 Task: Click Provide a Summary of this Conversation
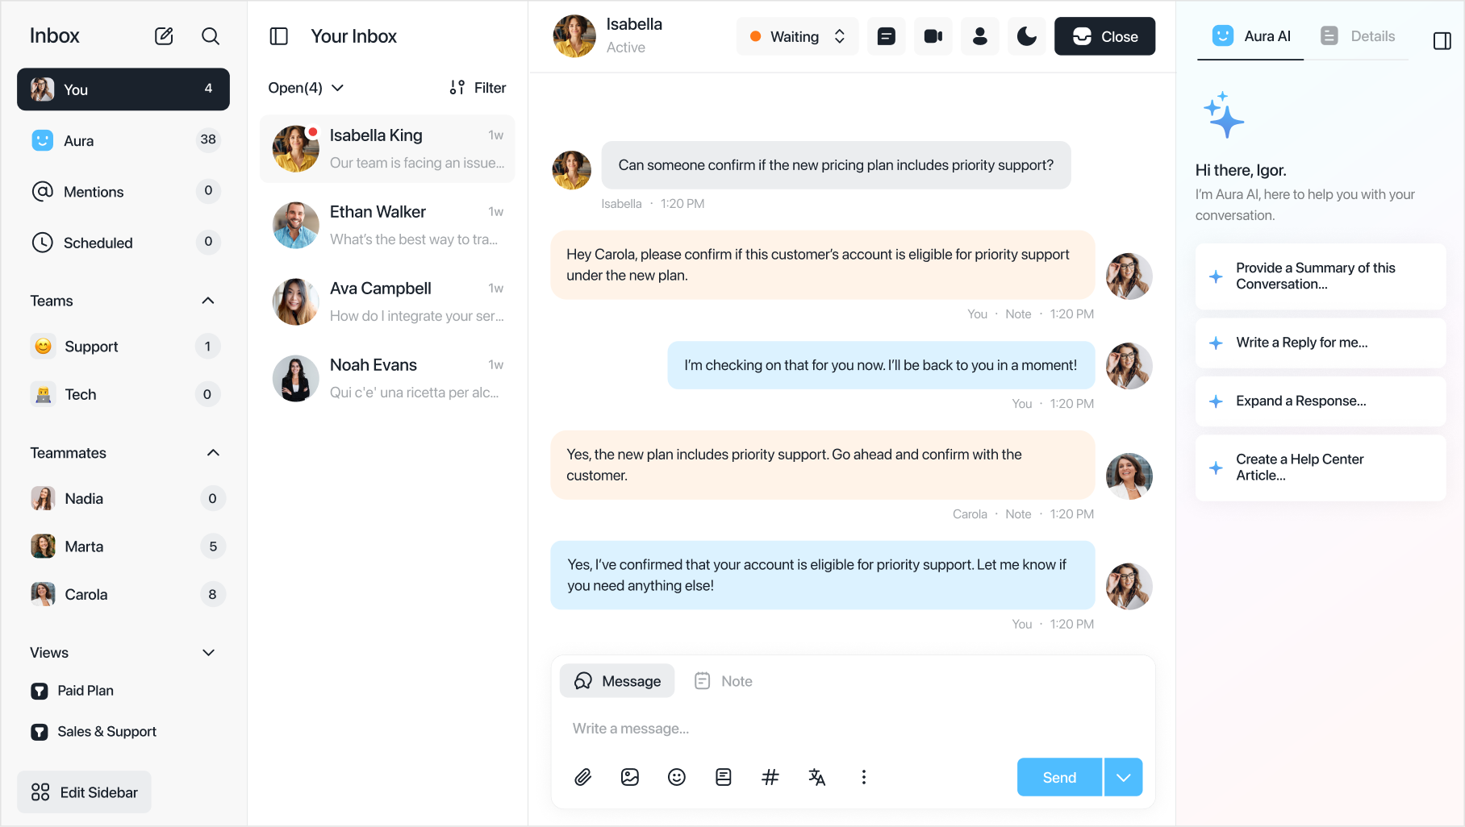coord(1321,276)
